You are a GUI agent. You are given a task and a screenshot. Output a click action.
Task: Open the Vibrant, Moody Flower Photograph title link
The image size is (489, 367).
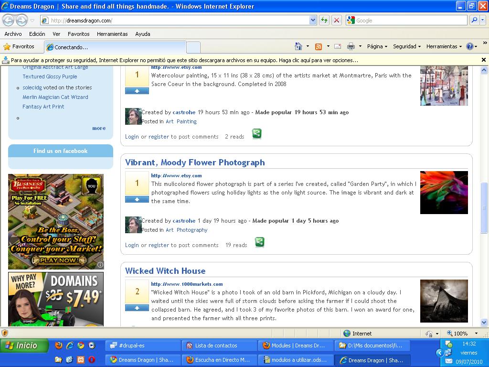[x=195, y=162]
